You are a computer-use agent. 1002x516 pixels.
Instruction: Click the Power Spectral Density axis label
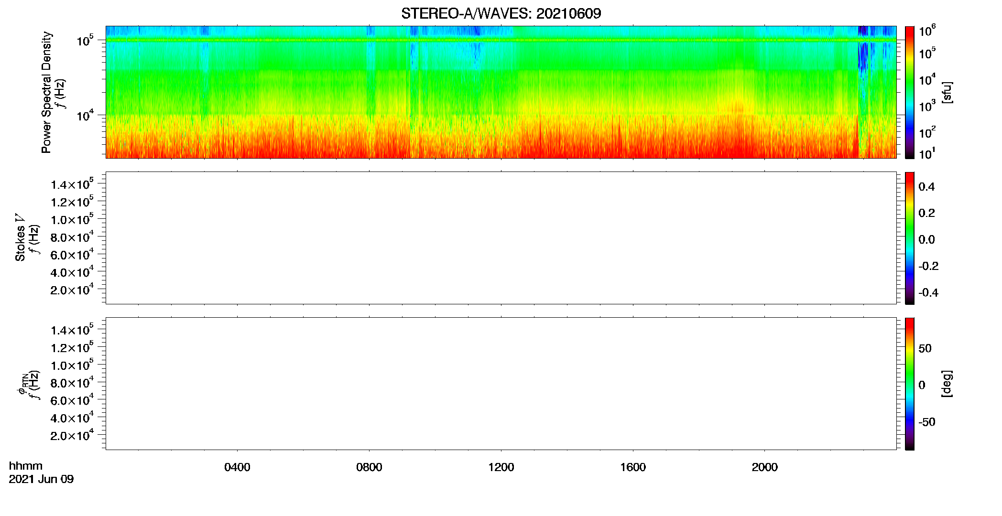(46, 92)
